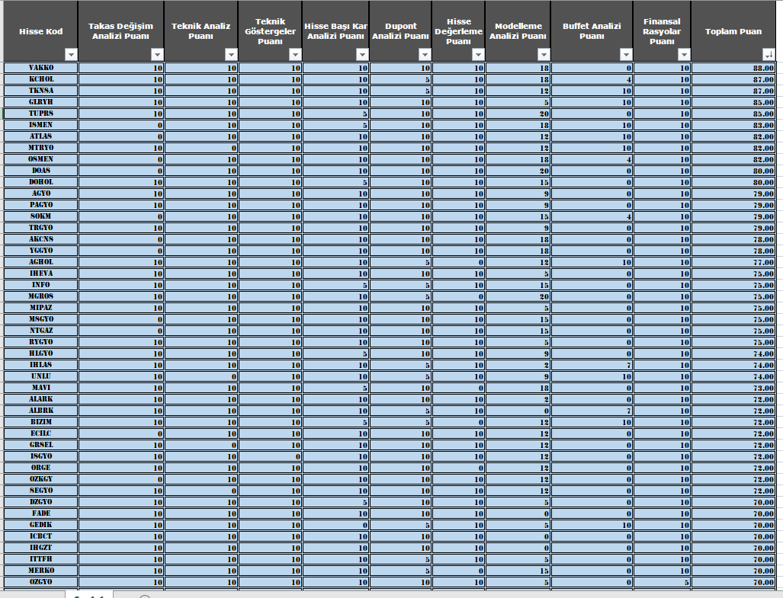Click the OSMEN stock code cell
Image resolution: width=783 pixels, height=598 pixels.
click(41, 159)
